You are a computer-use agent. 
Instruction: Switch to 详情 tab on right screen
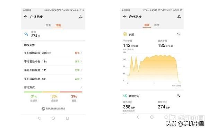pos(157,25)
